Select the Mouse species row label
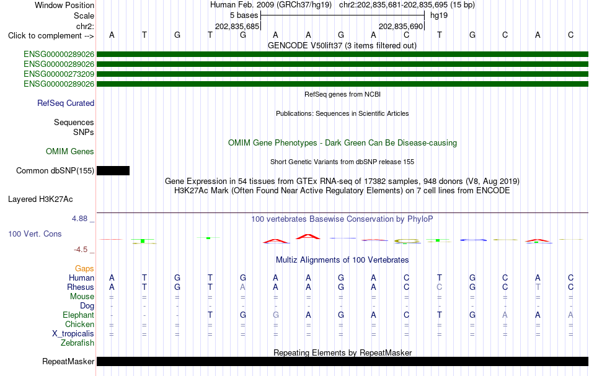Viewport: 589px width, 376px height. tap(82, 297)
